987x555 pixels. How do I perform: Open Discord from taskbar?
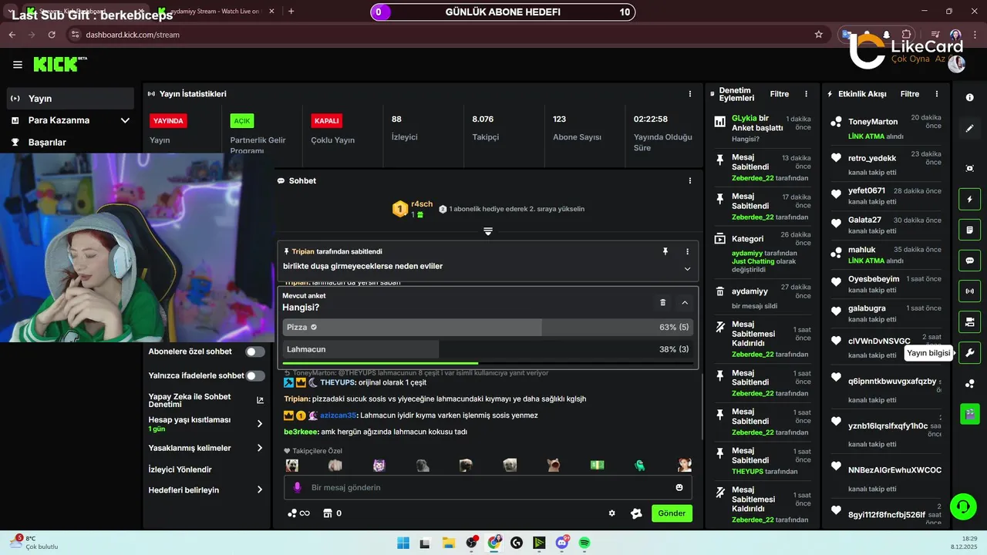coord(561,543)
